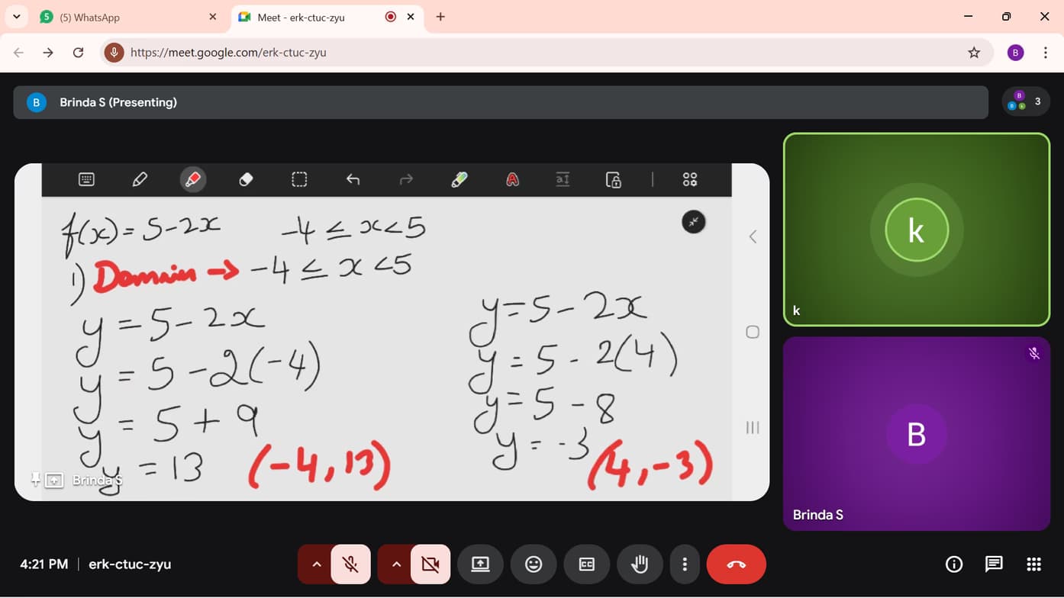The height and width of the screenshot is (598, 1064).
Task: Leave the call with red hang-up button
Action: click(736, 564)
